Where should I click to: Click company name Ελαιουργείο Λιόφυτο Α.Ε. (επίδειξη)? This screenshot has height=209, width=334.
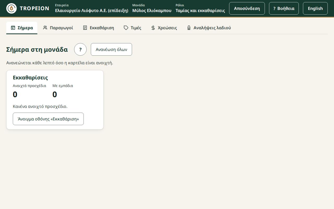[92, 11]
